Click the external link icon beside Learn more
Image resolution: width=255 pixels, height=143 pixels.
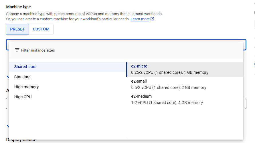(152, 19)
